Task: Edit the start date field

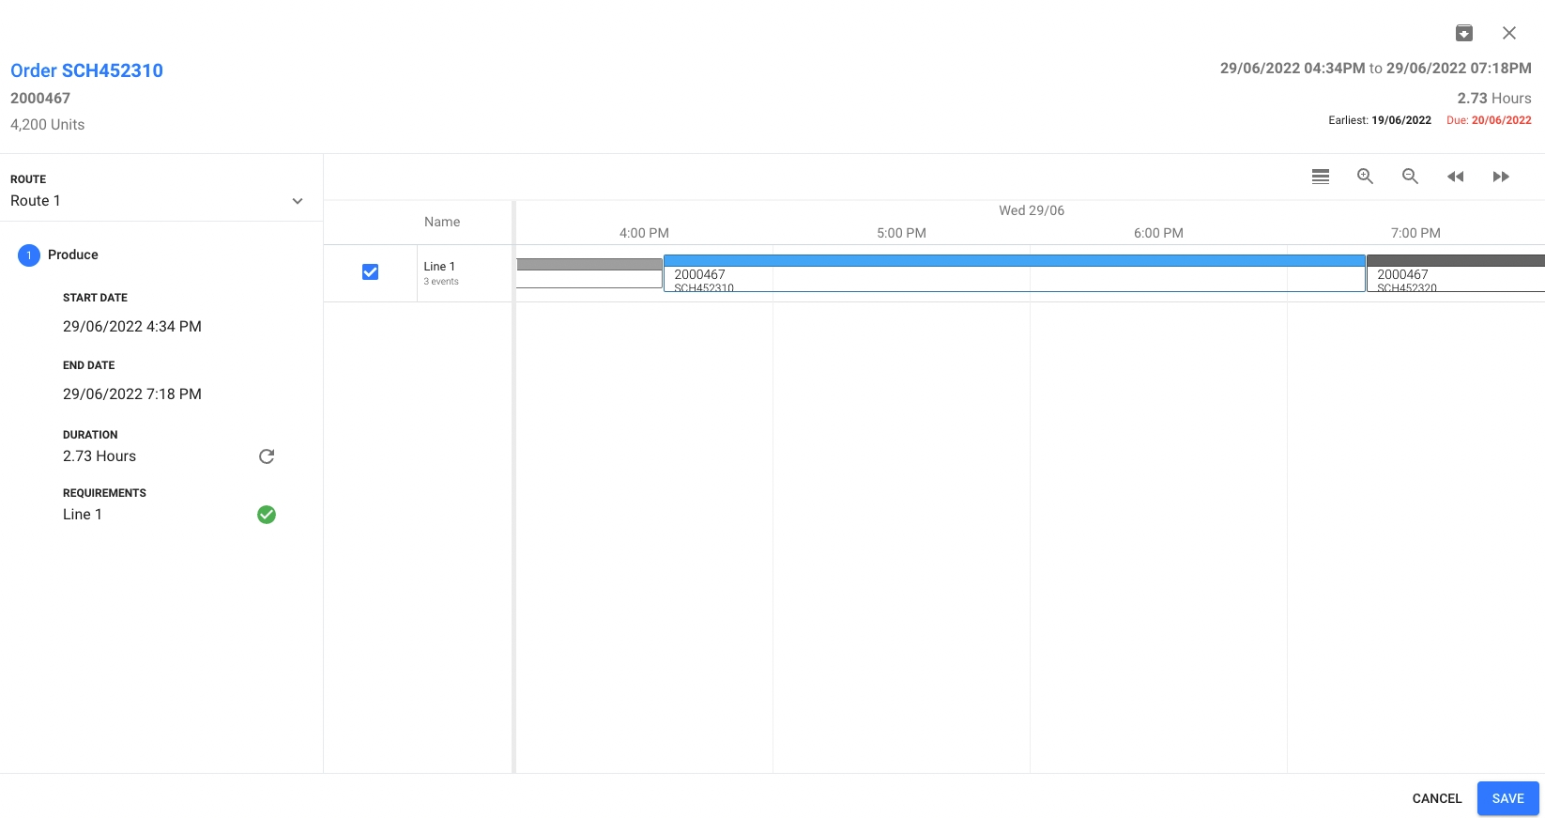Action: (x=132, y=327)
